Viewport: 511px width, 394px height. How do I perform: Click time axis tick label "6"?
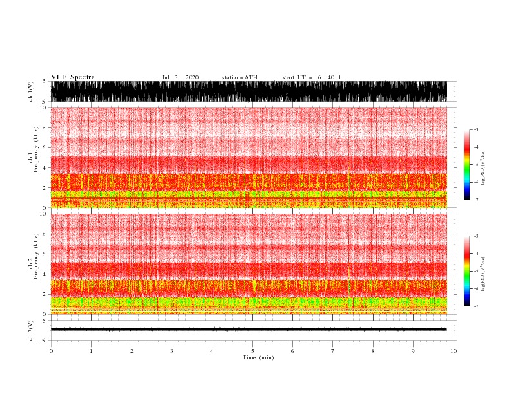(x=292, y=351)
